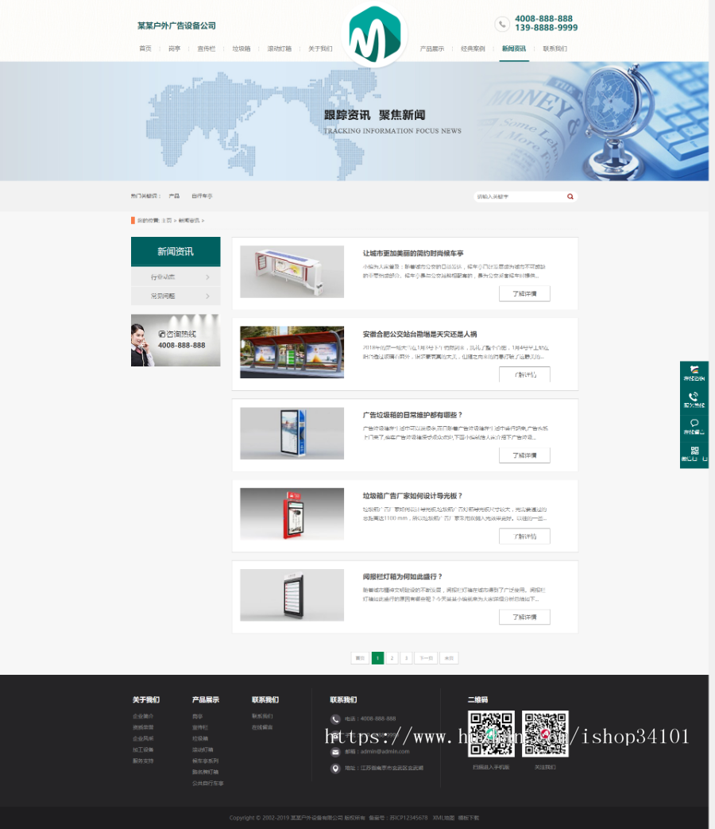Click the mobile version QR code in footer
This screenshot has height=829, width=715.
click(491, 734)
